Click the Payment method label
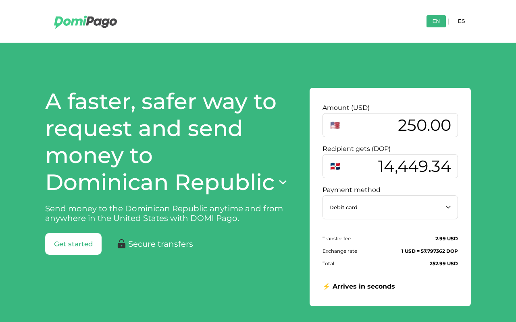Screen dimensions: 516x322 coord(351,190)
